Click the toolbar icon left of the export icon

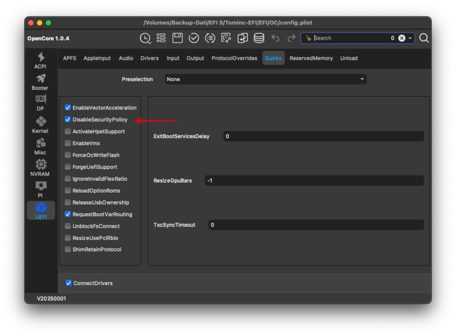[x=226, y=38]
